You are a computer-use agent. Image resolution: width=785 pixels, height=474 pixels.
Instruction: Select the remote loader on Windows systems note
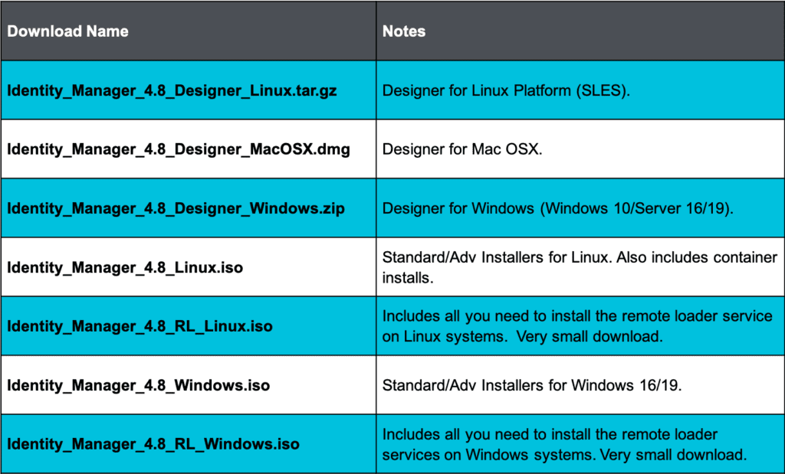pyautogui.click(x=563, y=444)
